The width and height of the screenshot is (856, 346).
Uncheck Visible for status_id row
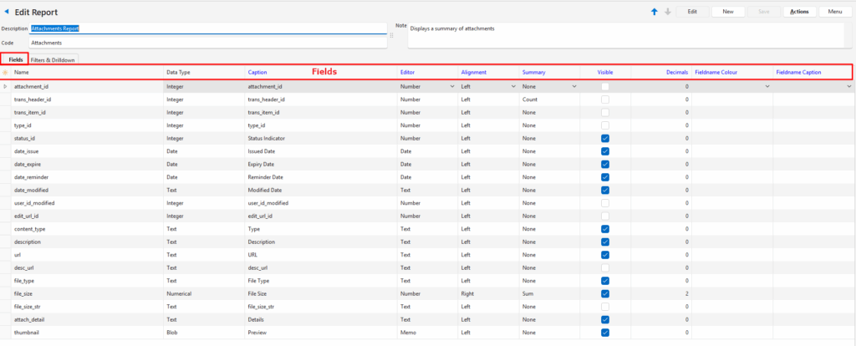pyautogui.click(x=604, y=138)
